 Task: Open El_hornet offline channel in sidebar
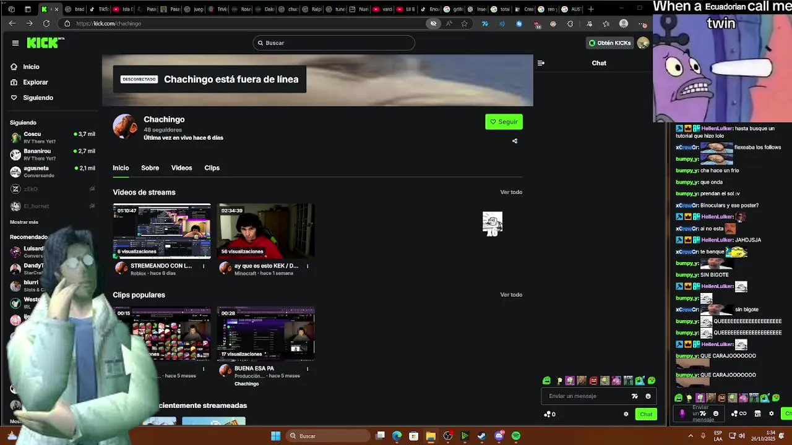(x=53, y=206)
